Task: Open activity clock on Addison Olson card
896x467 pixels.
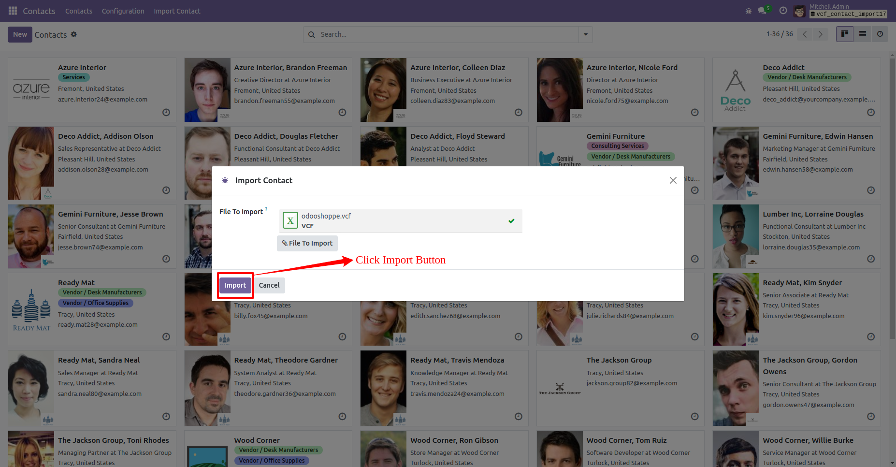Action: pyautogui.click(x=166, y=190)
